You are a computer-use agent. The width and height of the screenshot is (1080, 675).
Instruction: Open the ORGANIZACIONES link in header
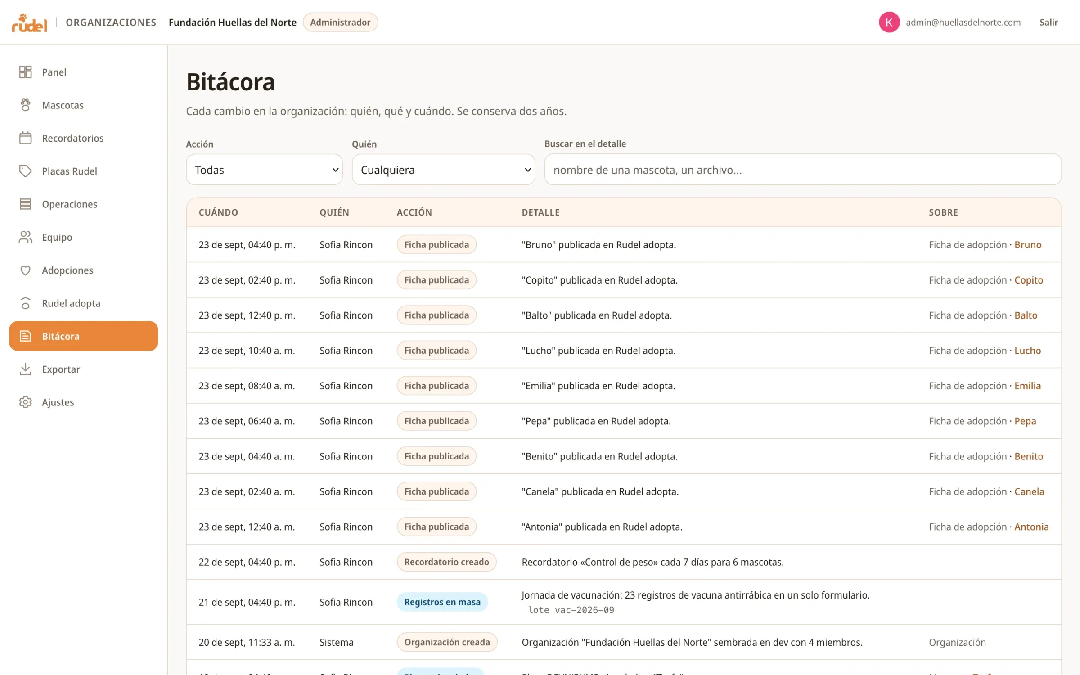(x=111, y=22)
